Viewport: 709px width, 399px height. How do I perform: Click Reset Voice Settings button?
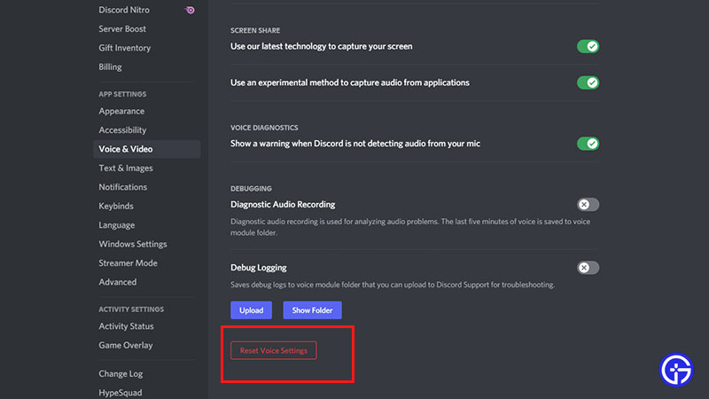coord(274,350)
